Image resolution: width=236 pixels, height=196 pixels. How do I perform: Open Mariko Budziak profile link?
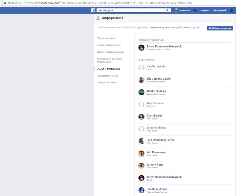coord(156,91)
